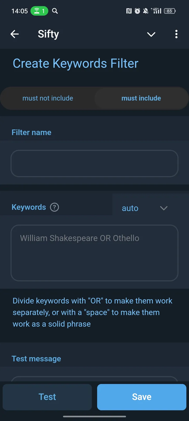The width and height of the screenshot is (189, 421).
Task: Tap the alarm clock status icon
Action: click(x=137, y=11)
